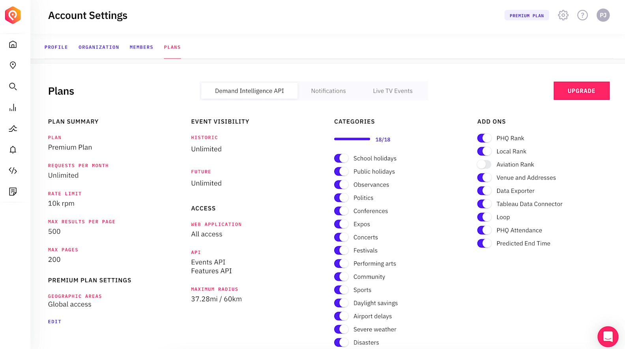This screenshot has width=625, height=349.
Task: Open the chat support bubble
Action: point(608,336)
